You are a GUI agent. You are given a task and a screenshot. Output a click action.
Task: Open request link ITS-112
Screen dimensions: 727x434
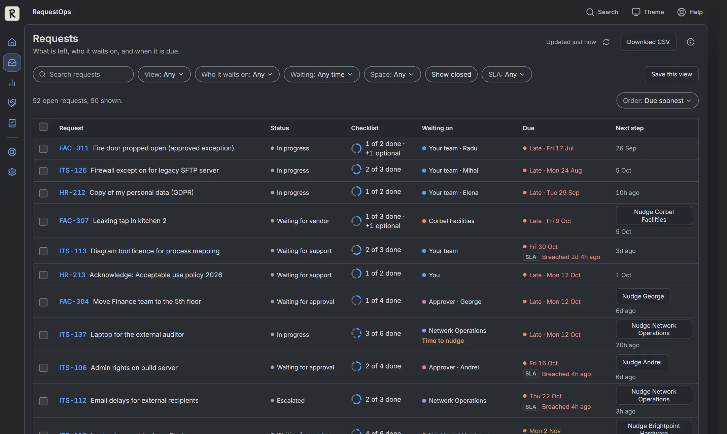tap(73, 400)
